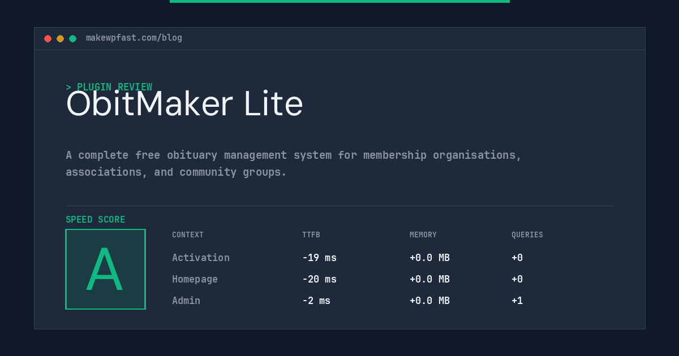Select the Activation row label

[201, 258]
